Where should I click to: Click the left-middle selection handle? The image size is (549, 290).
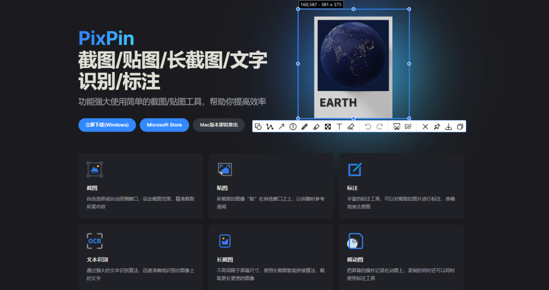298,63
